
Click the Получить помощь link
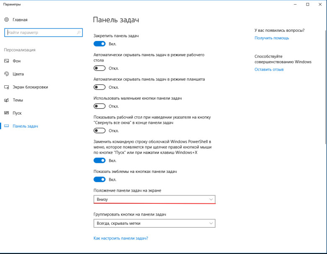coord(272,38)
